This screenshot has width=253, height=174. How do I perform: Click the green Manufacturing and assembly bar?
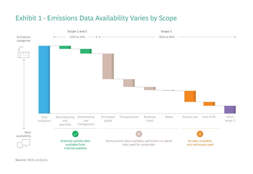65,47
